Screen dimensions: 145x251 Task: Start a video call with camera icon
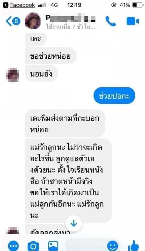tap(132, 21)
